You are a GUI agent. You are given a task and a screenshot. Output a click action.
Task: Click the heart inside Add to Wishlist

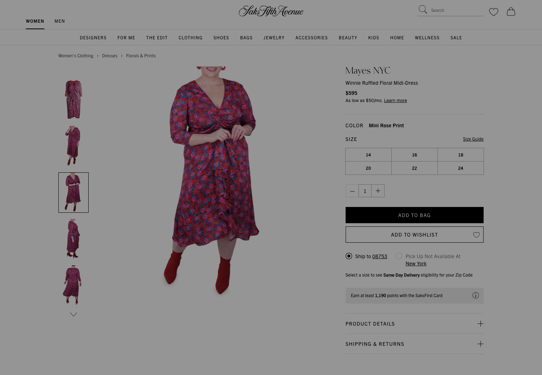click(x=476, y=235)
